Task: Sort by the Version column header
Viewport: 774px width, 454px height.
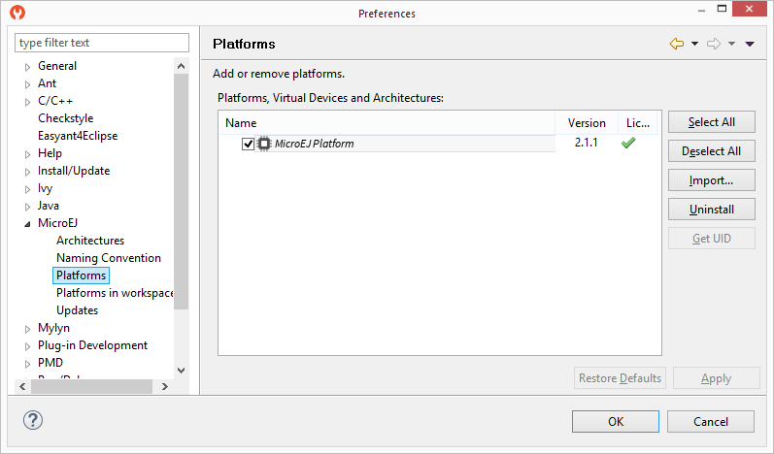Action: (586, 123)
